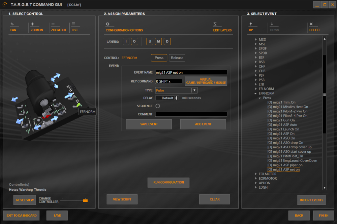The image size is (337, 224).
Task: Enable the Sequence radio option
Action: click(x=158, y=106)
